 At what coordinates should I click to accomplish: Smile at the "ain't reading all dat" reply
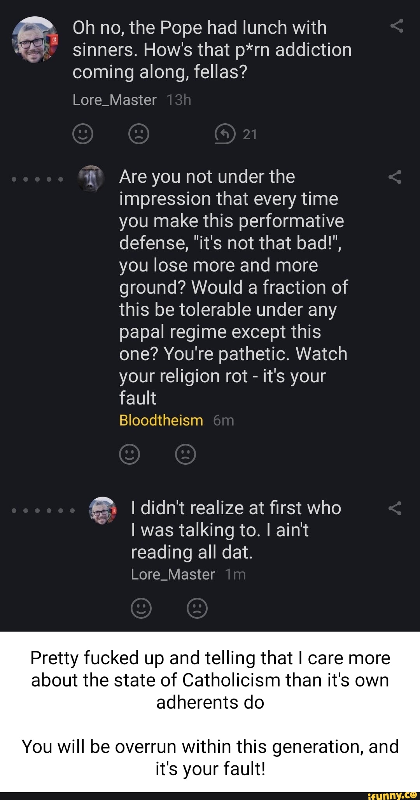141,608
